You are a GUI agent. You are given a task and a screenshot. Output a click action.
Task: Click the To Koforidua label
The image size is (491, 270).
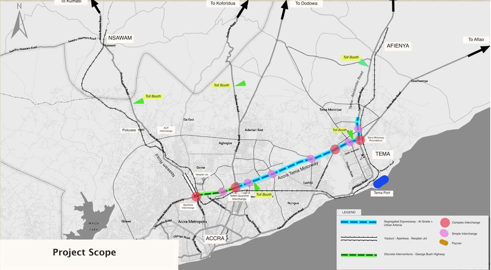(x=223, y=3)
